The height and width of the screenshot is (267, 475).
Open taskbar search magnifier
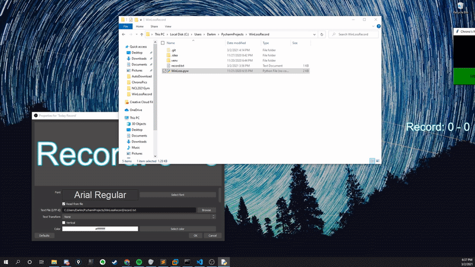18,262
